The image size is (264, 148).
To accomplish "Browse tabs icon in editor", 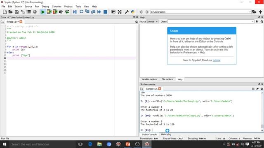I will [x=2, y=22].
